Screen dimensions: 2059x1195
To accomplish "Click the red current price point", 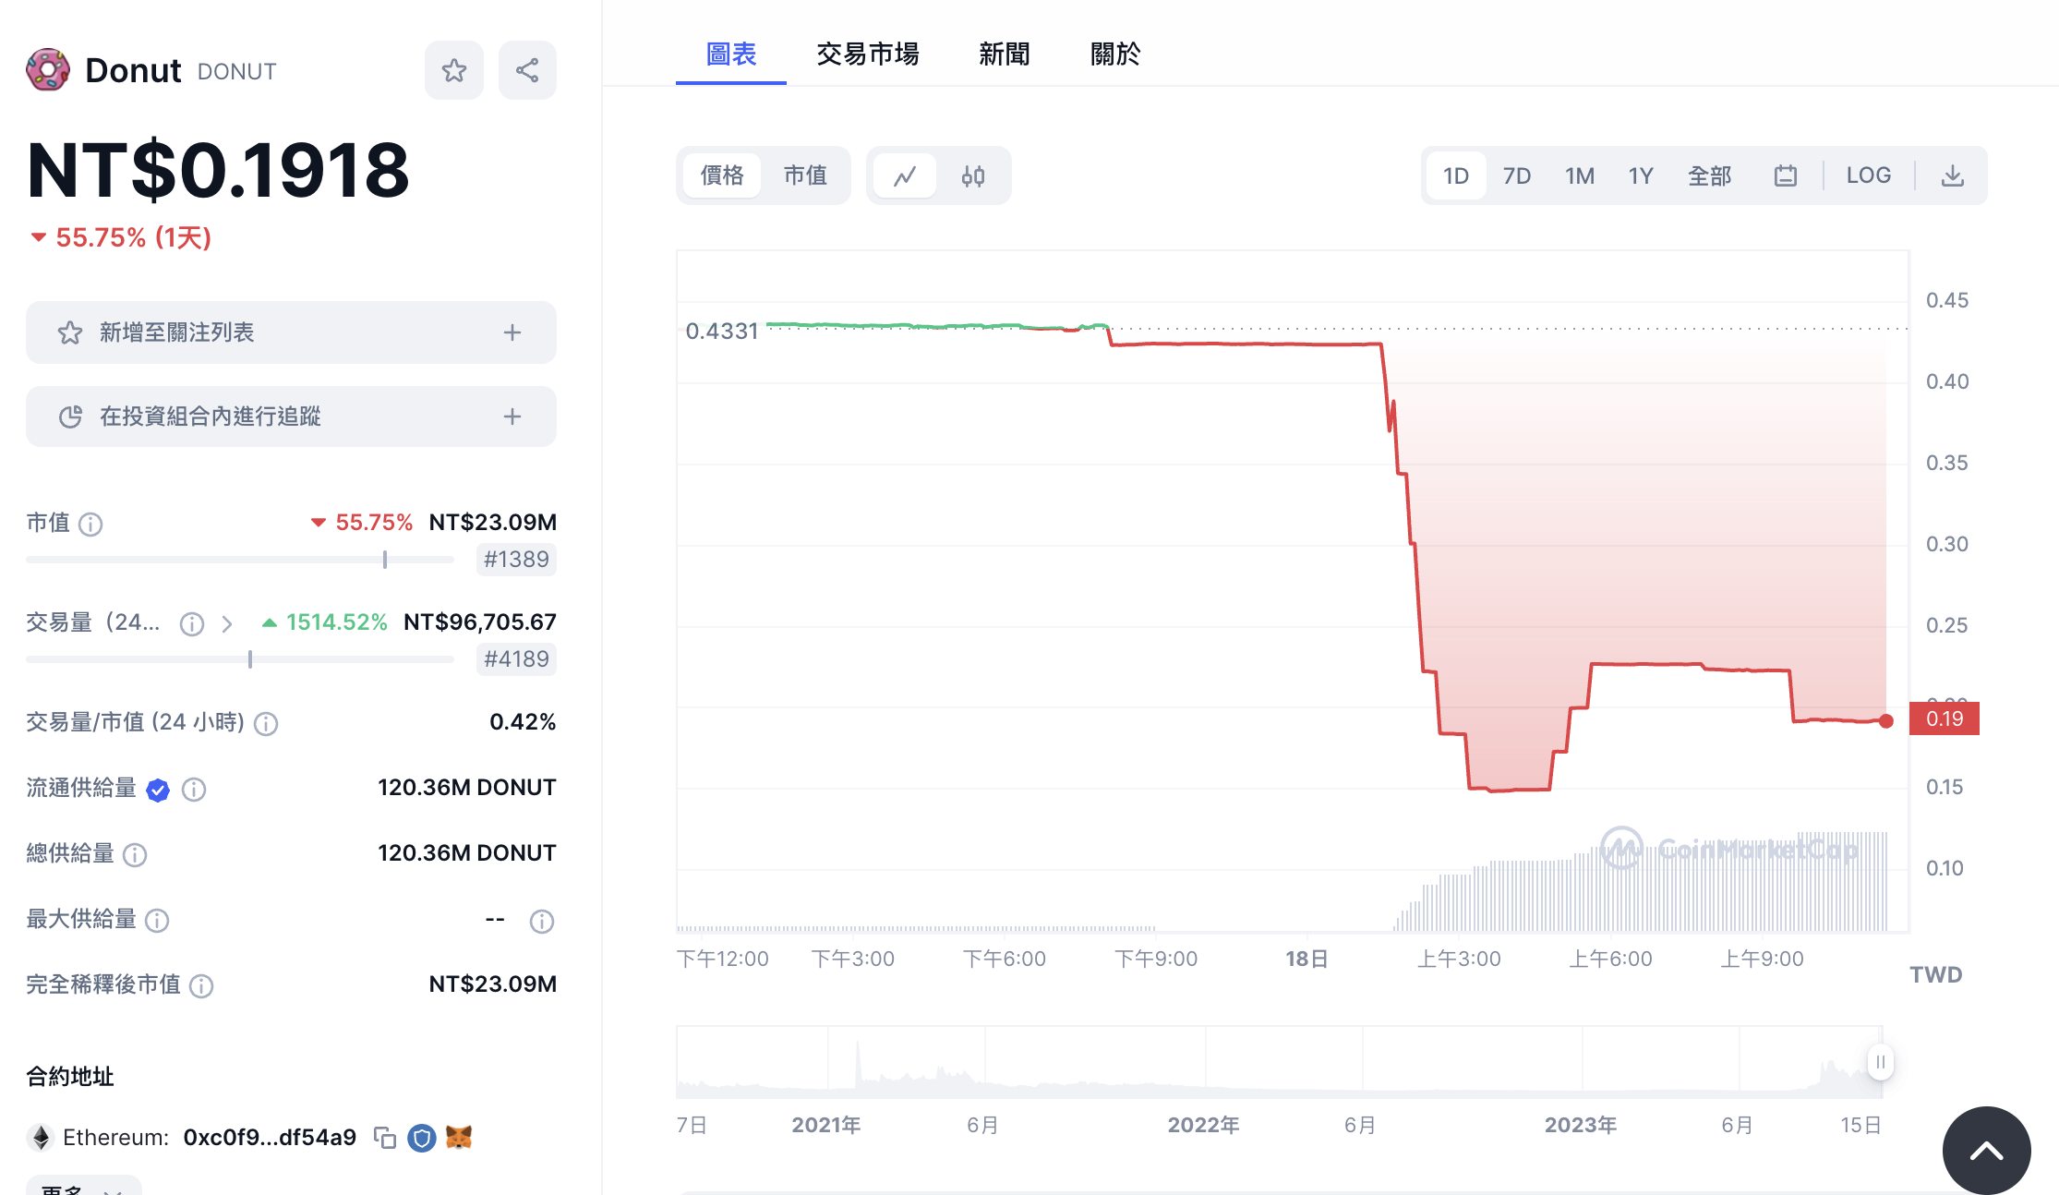I will point(1886,721).
